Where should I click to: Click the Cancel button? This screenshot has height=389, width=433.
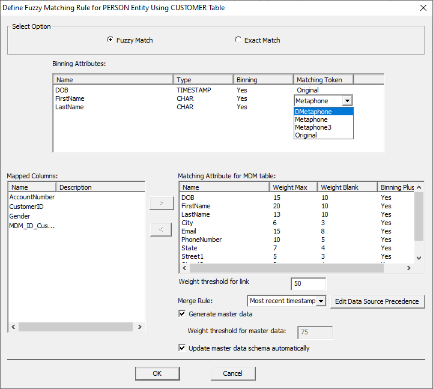(233, 373)
